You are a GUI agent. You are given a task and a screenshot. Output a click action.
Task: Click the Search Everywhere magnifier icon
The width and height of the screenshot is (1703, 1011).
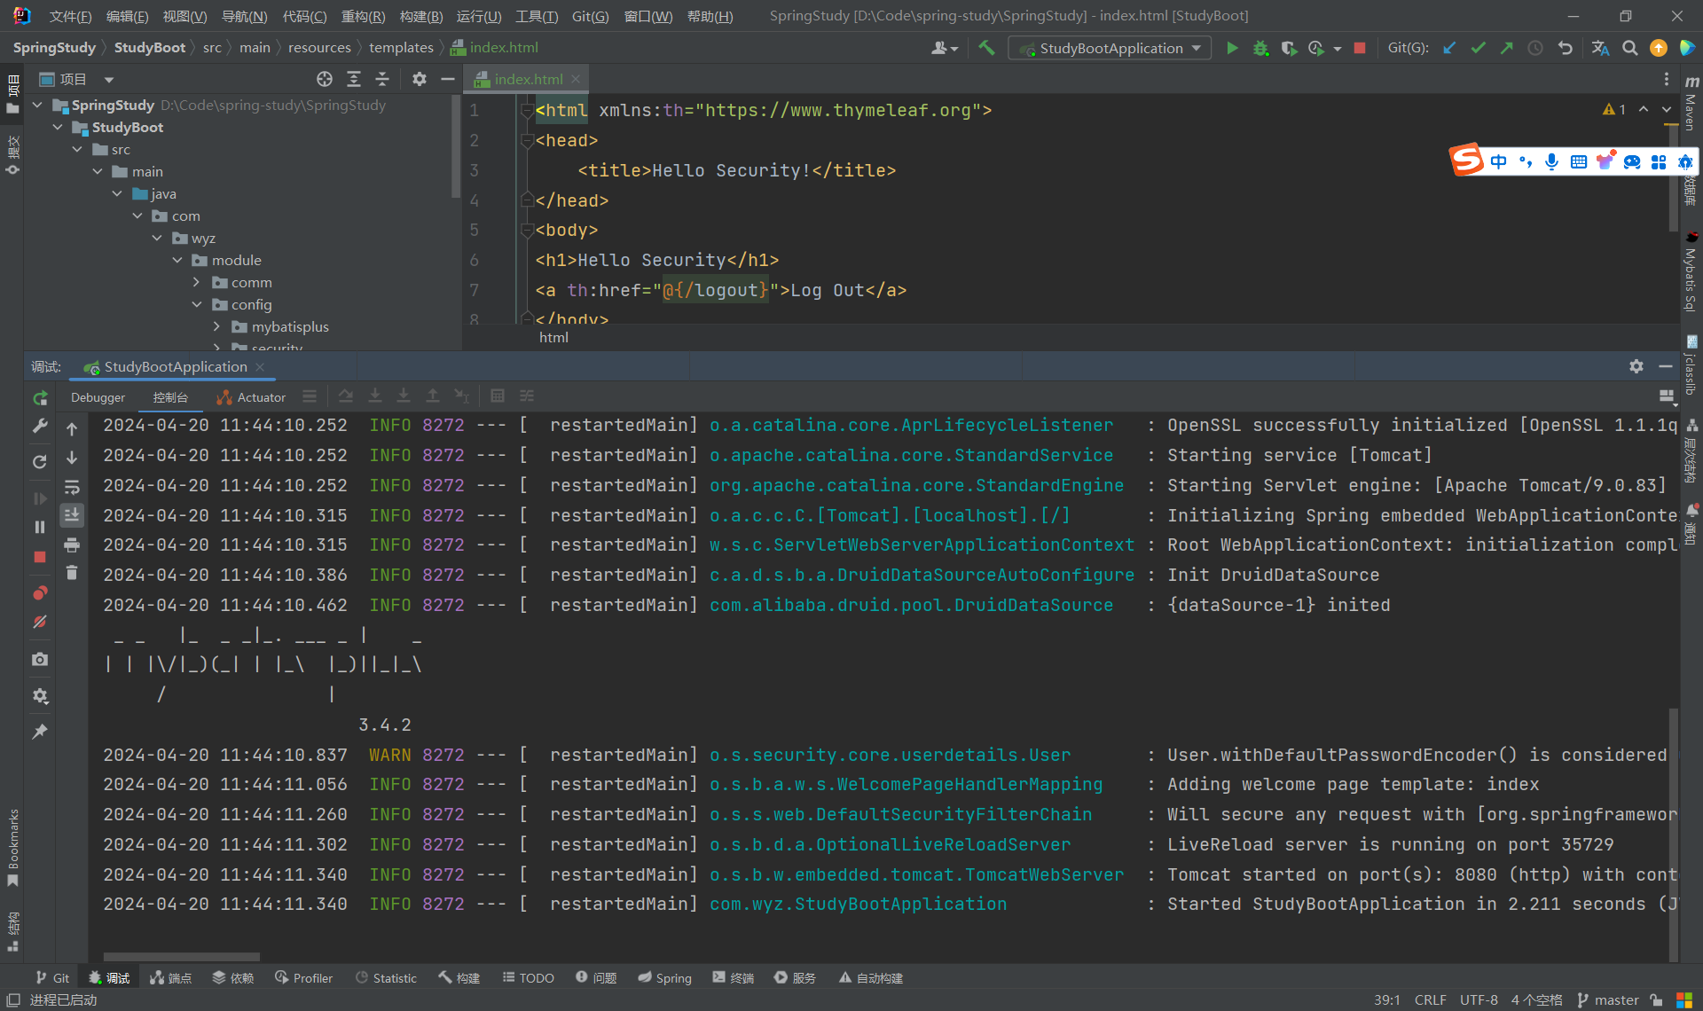click(1629, 48)
